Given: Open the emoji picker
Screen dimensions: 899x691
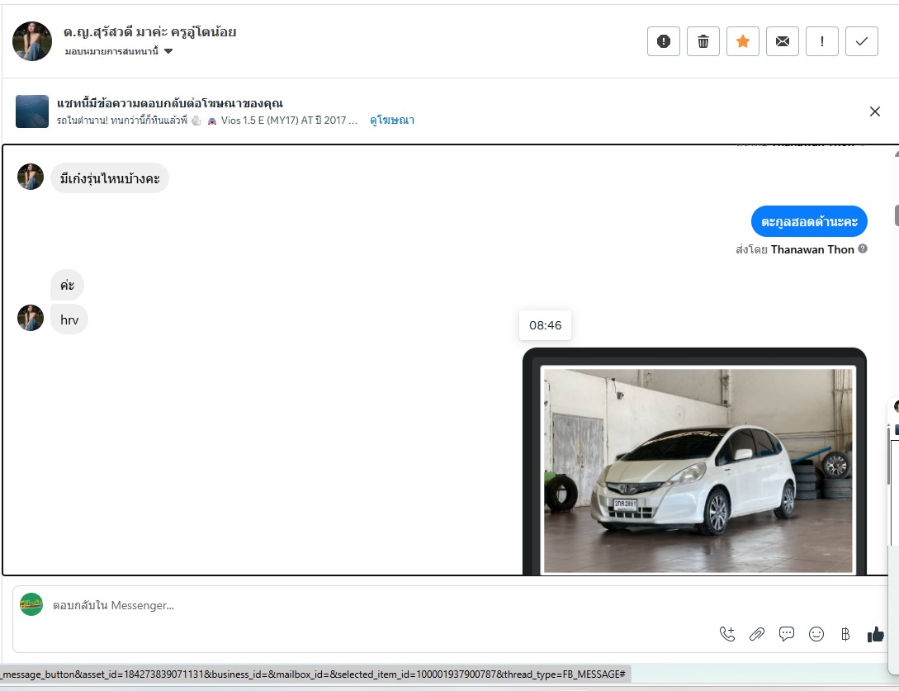Looking at the screenshot, I should (x=816, y=634).
